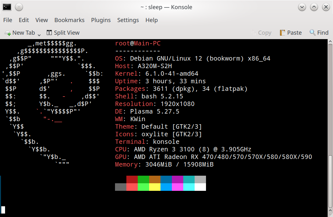This screenshot has width=333, height=217.
Task: Click the orange-brown color block
Action: (155, 179)
